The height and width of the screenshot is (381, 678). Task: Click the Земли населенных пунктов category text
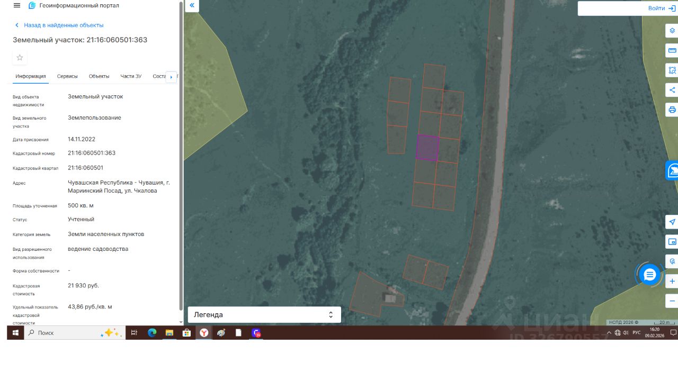[106, 234]
